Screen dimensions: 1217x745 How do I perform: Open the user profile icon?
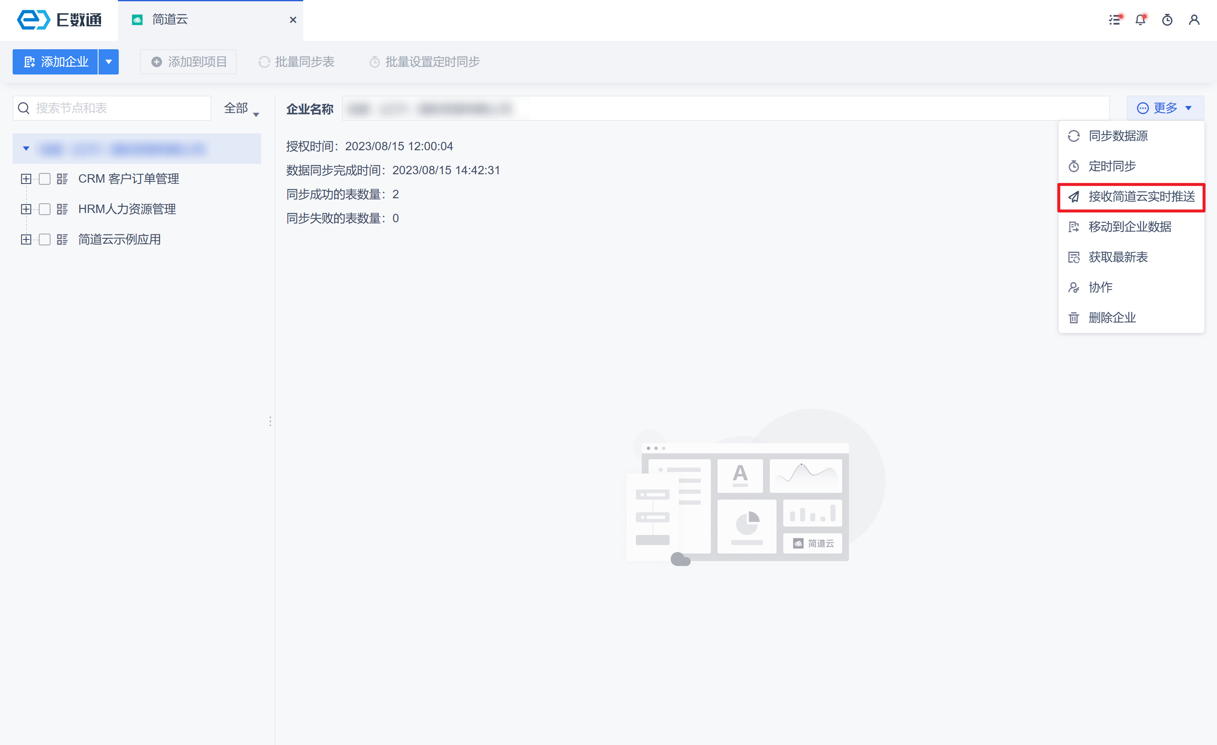click(x=1194, y=20)
